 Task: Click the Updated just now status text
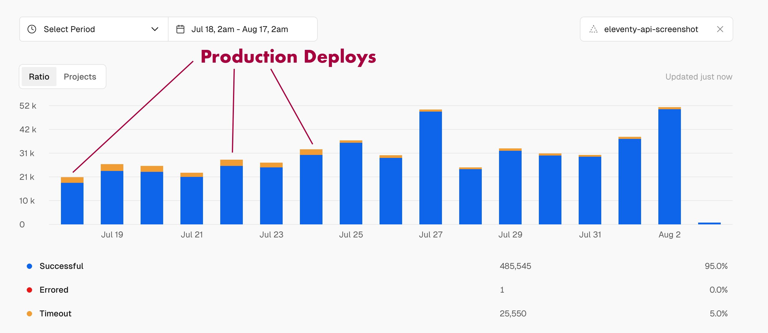pos(699,77)
